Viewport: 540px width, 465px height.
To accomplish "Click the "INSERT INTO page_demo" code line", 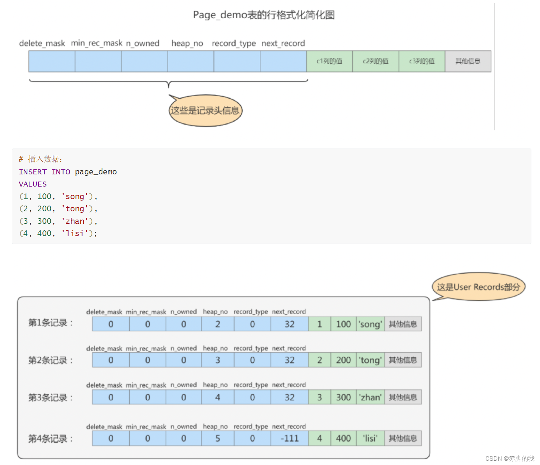I will tap(68, 172).
